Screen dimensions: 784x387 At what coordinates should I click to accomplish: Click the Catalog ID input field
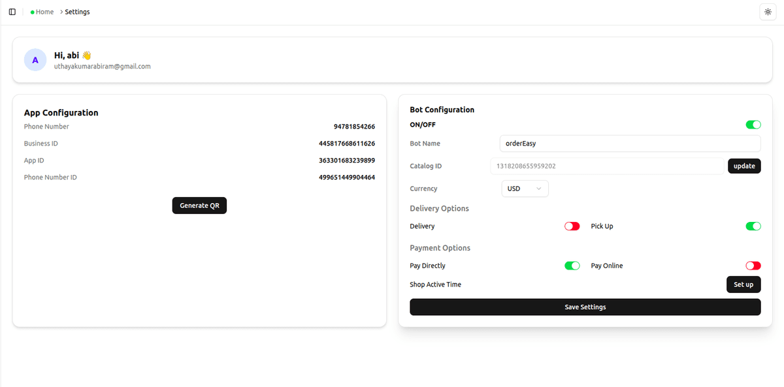click(608, 166)
